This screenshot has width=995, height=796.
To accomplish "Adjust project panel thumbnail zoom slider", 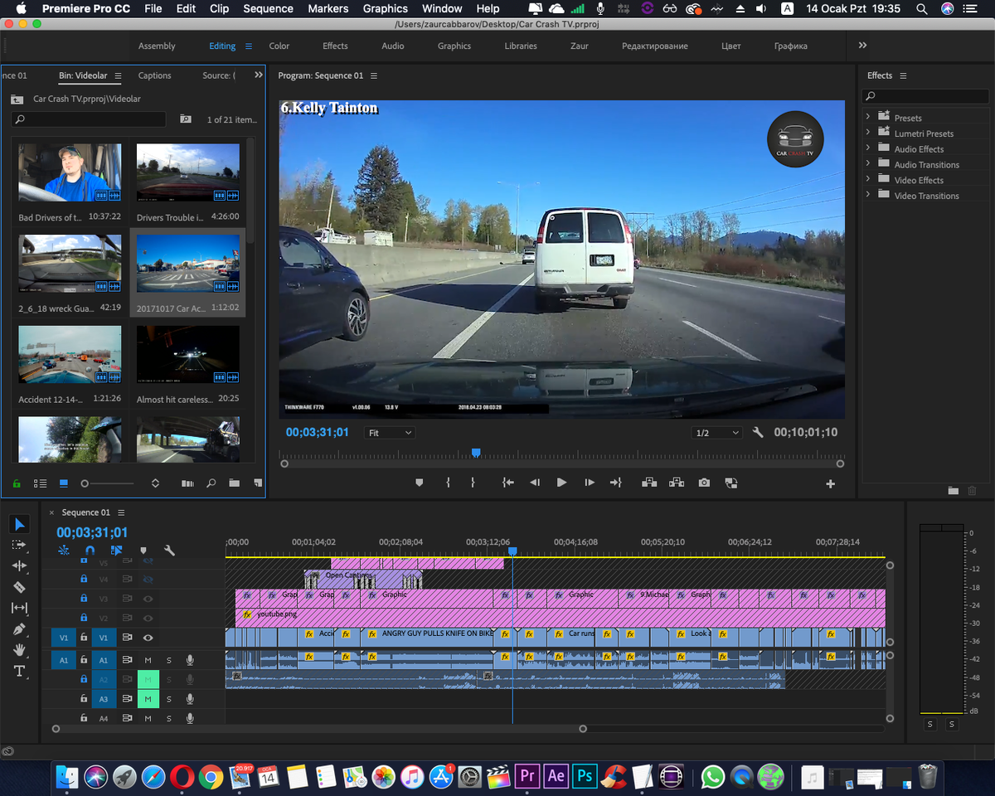I will (x=85, y=483).
